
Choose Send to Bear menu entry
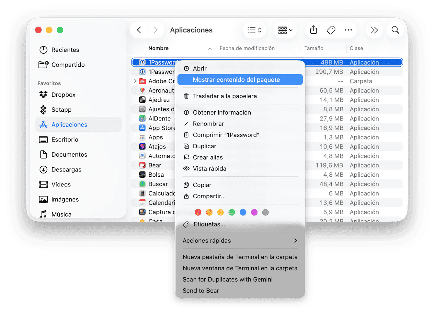coord(240,291)
